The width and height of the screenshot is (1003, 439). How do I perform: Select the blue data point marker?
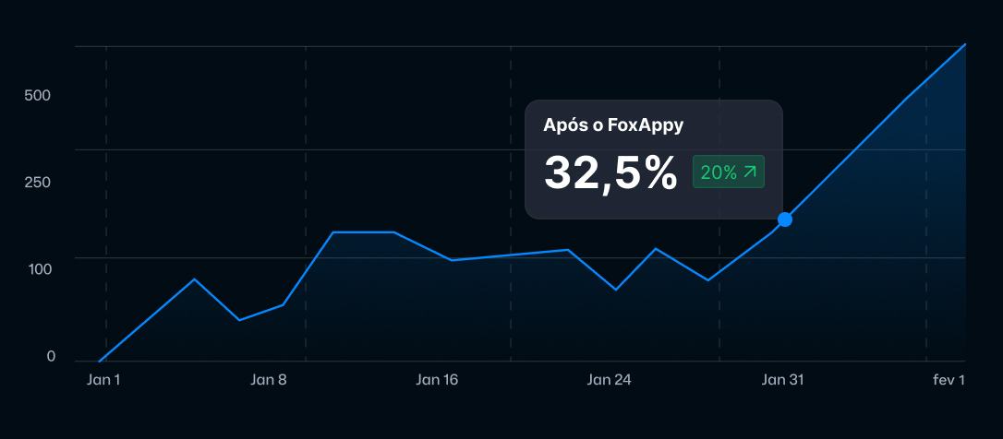(785, 219)
